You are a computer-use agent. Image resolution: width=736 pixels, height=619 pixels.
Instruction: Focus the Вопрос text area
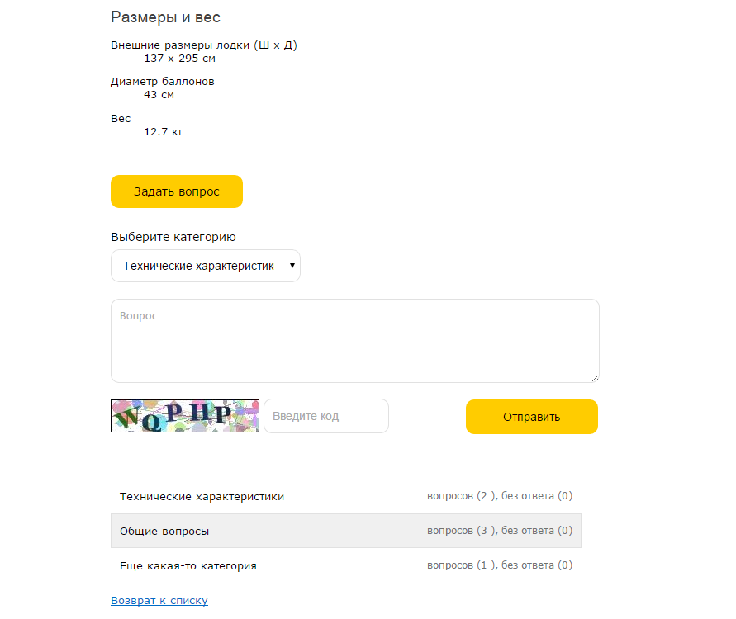coord(354,341)
